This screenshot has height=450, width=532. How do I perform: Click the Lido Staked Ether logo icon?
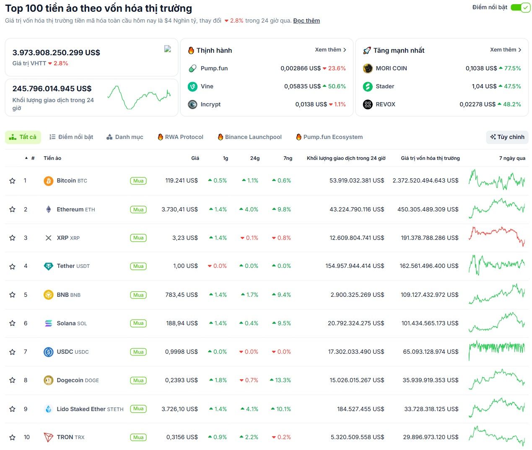tap(49, 409)
